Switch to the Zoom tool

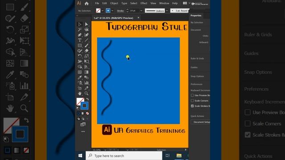pyautogui.click(x=86, y=93)
